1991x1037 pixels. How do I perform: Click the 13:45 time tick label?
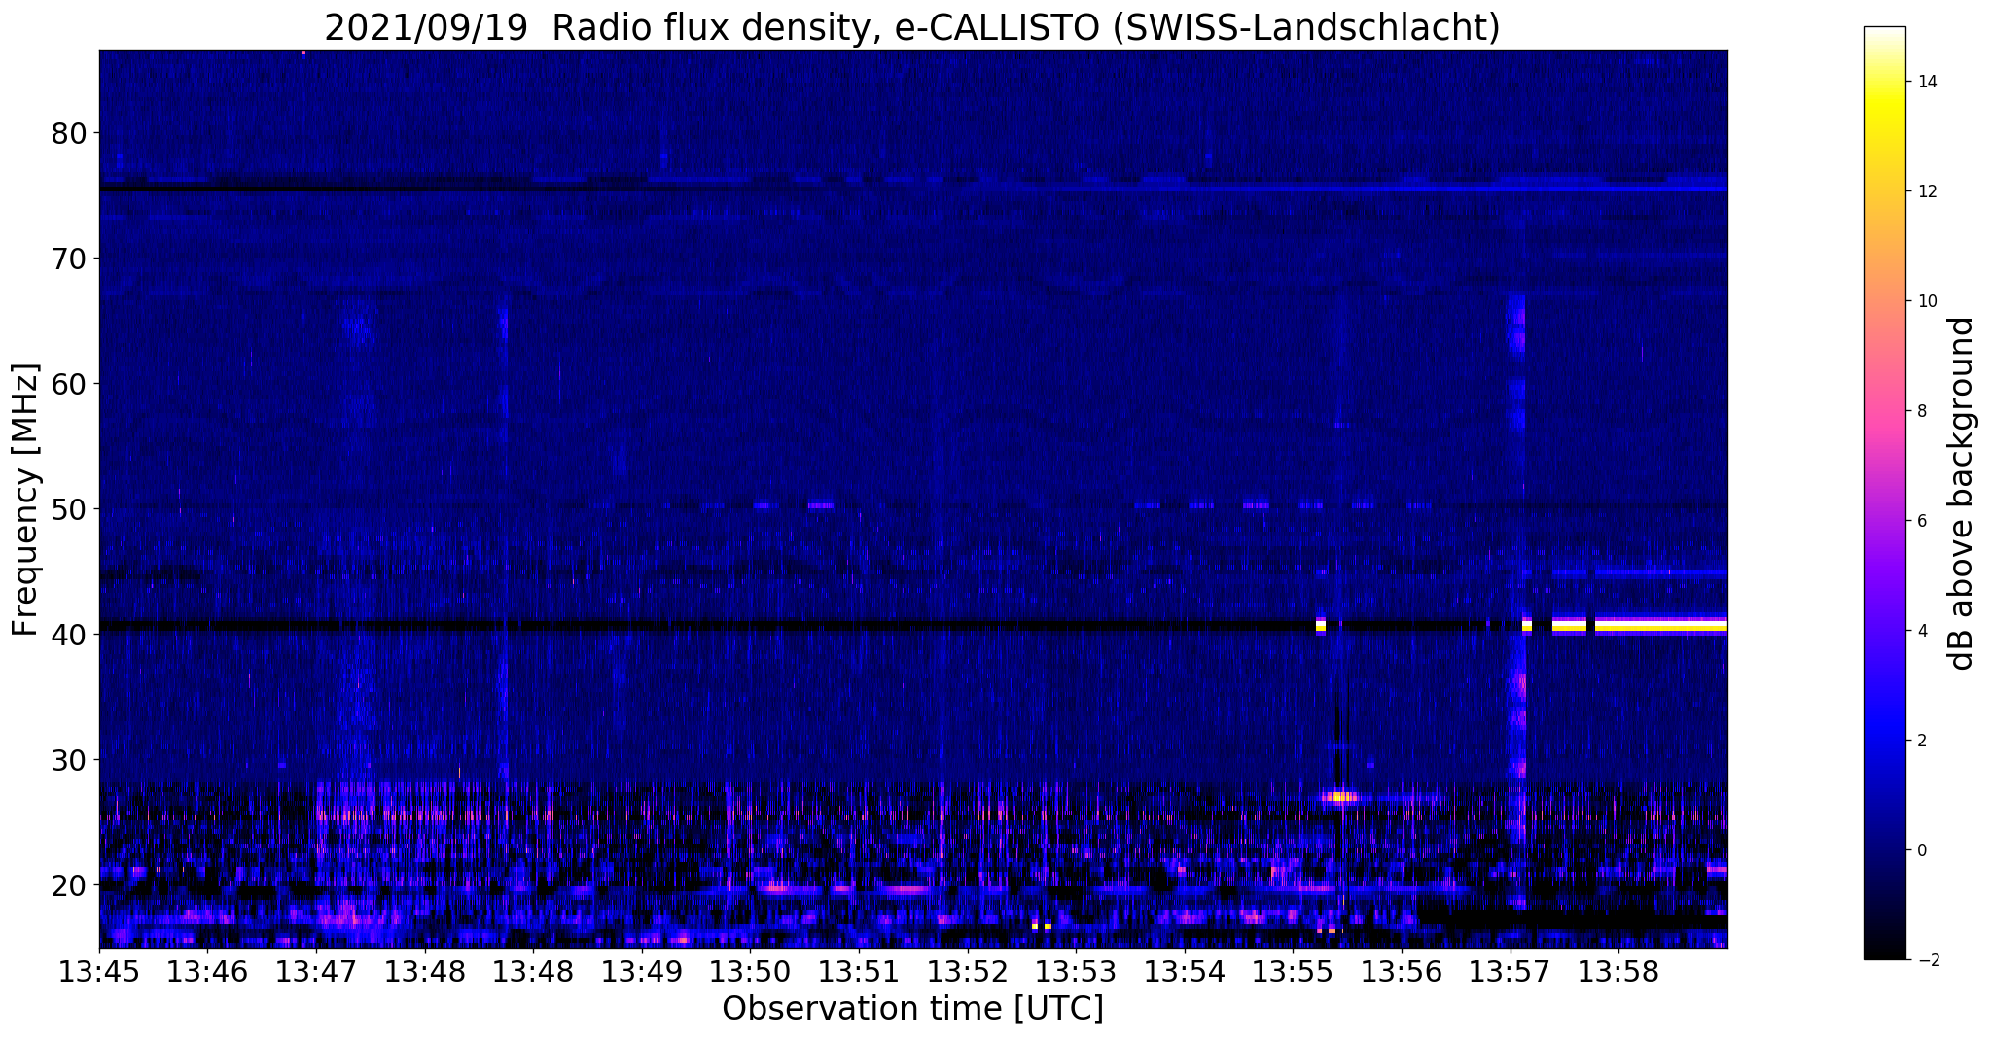[x=99, y=972]
